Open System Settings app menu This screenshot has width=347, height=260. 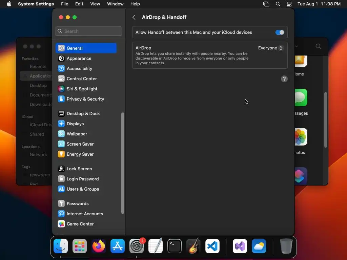coord(36,4)
